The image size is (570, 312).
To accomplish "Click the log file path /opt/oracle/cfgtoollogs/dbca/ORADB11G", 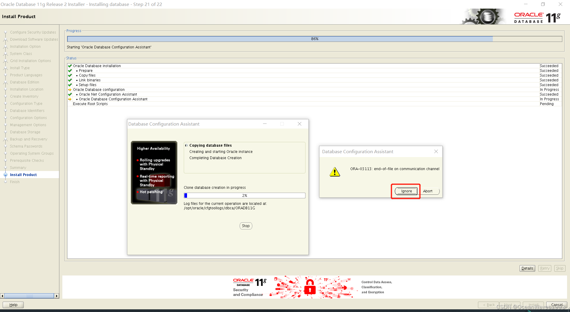I will (219, 208).
